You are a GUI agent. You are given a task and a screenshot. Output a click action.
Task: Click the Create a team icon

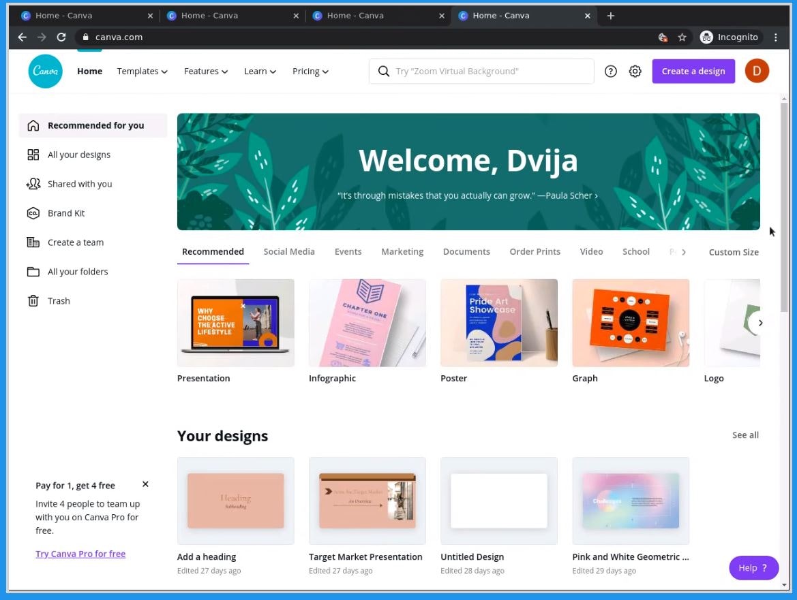(33, 242)
